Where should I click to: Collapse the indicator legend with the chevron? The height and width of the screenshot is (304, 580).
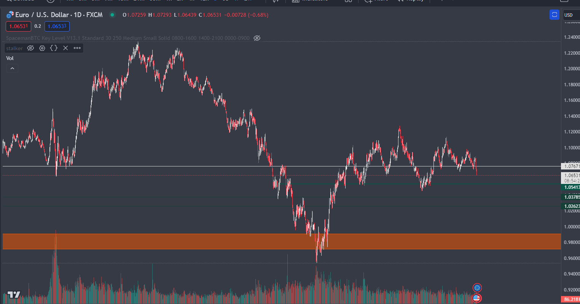[x=12, y=68]
